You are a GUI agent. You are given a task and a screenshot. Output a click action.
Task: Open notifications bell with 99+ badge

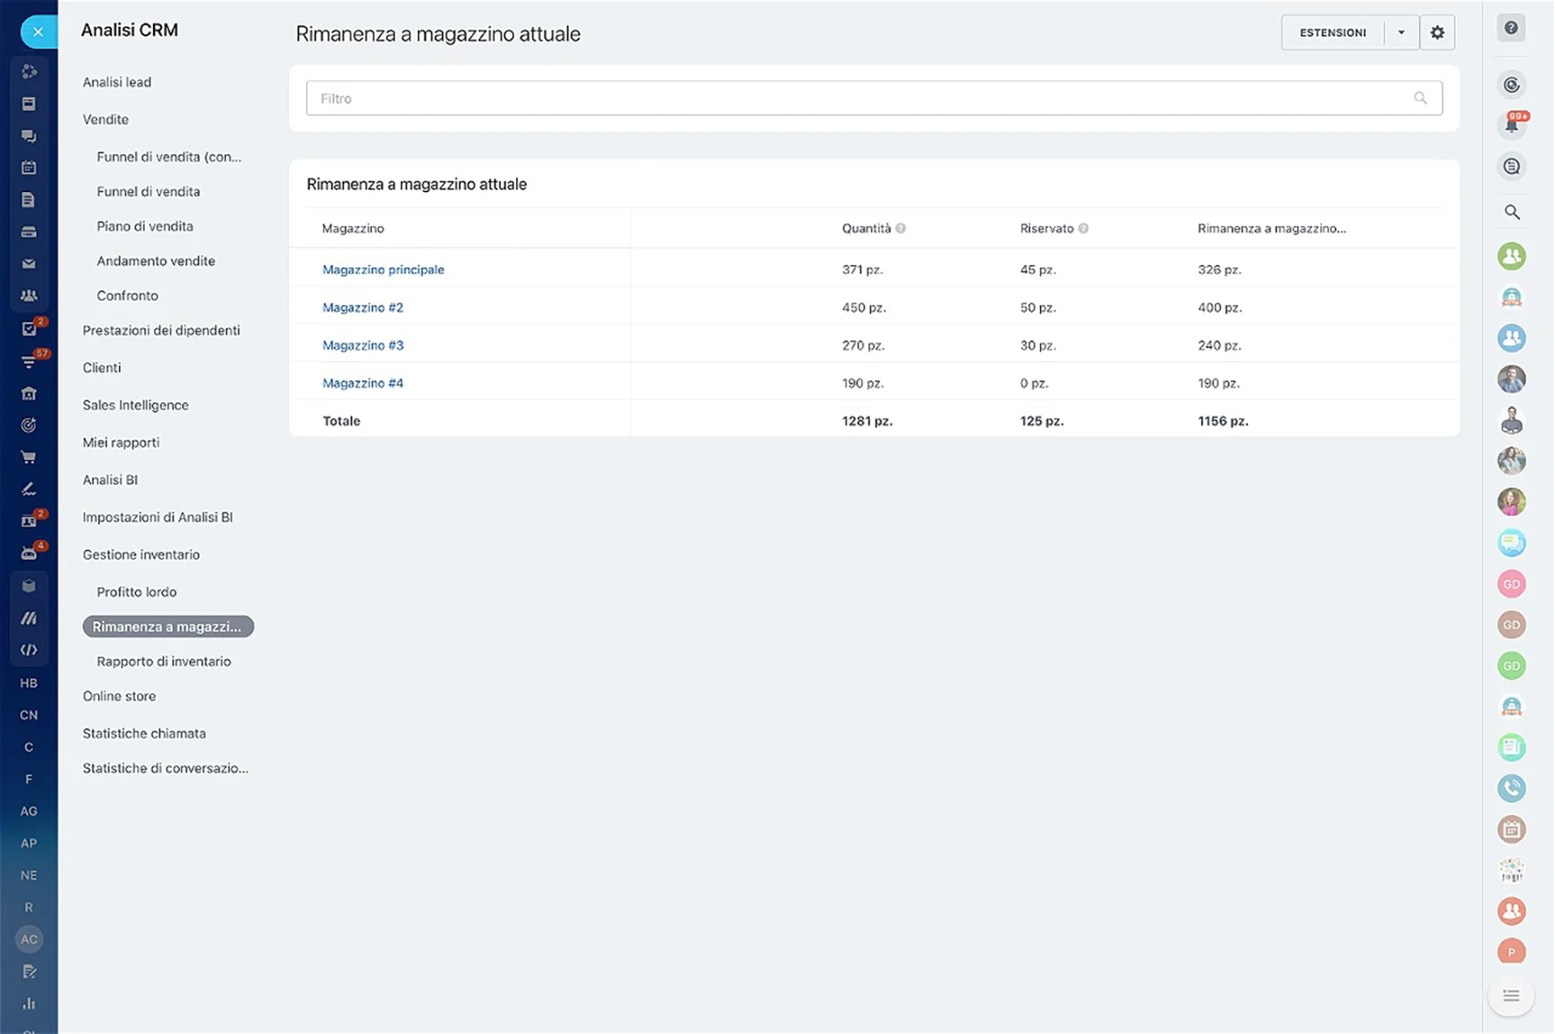1511,125
